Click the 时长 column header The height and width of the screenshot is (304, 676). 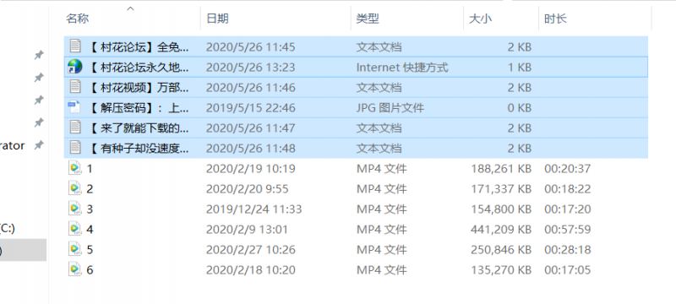point(555,19)
